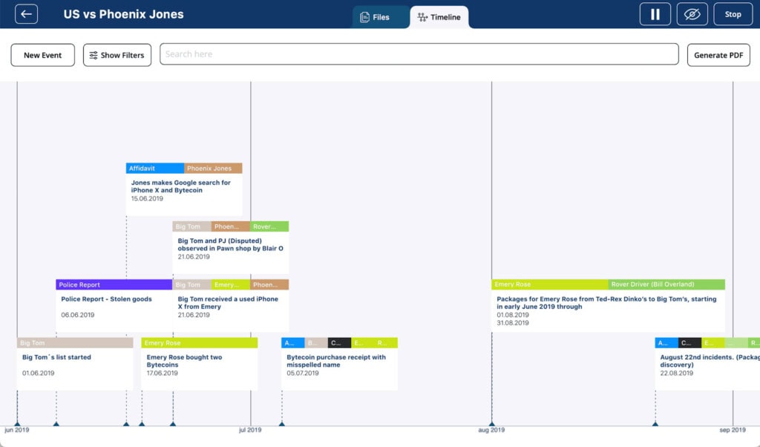Viewport: 760px width, 447px height.
Task: Select the Affidavit tag on Jones search event
Action: [154, 169]
